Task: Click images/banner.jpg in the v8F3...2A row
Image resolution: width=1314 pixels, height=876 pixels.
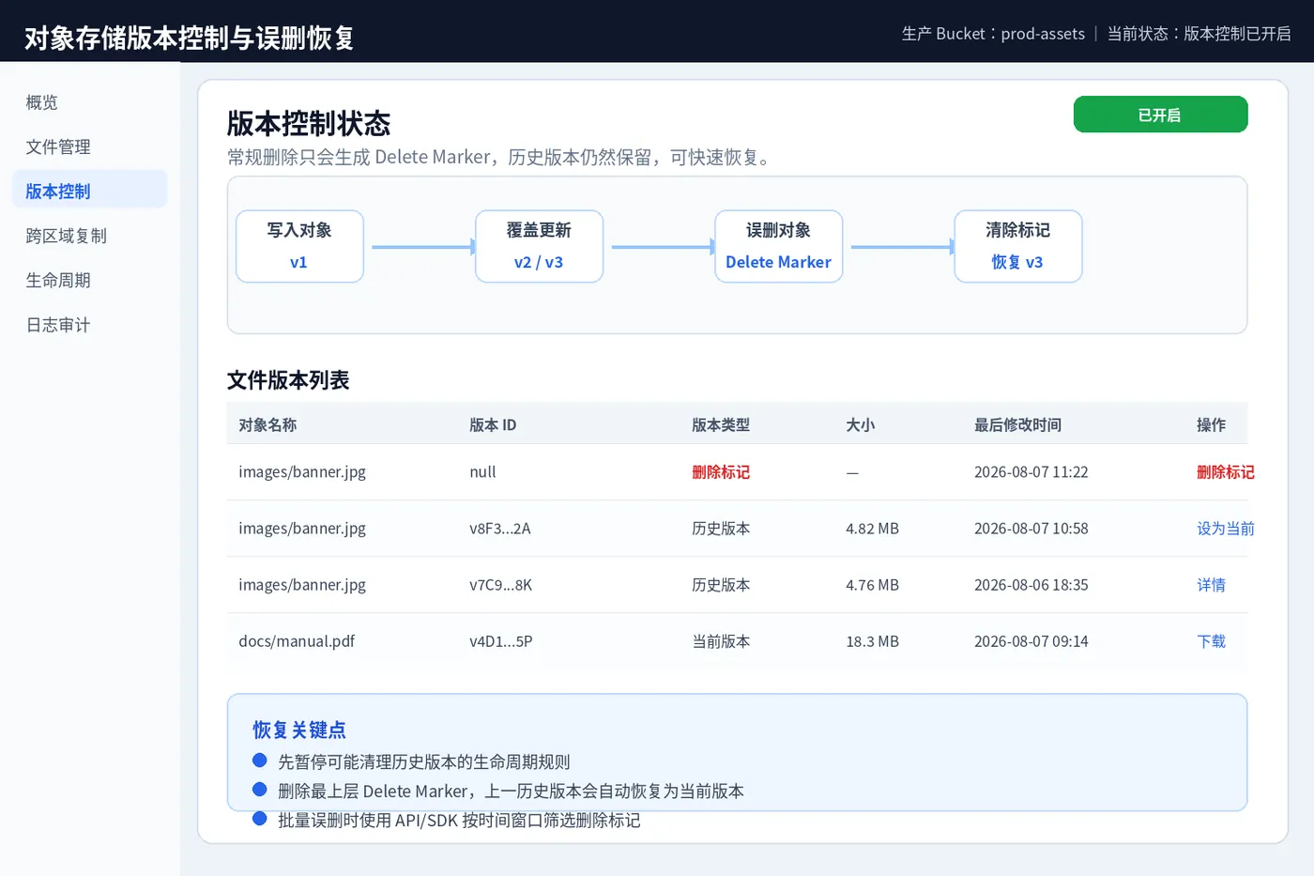Action: click(x=302, y=529)
